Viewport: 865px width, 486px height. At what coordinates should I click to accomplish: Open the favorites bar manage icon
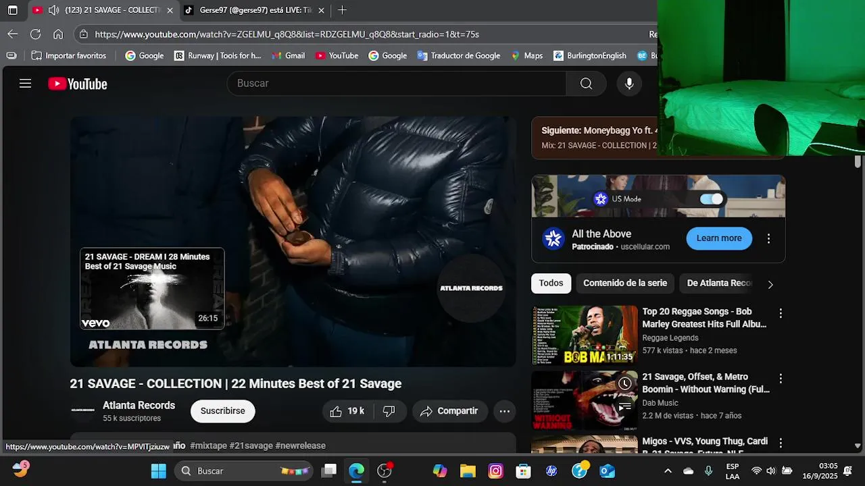11,55
